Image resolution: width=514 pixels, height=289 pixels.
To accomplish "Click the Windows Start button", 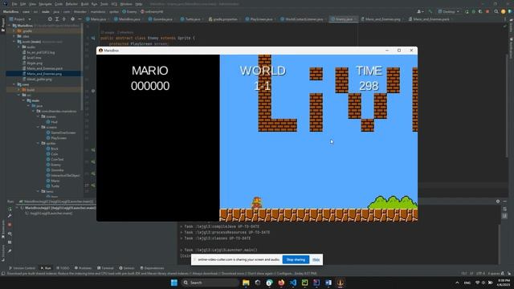I will [x=174, y=283].
